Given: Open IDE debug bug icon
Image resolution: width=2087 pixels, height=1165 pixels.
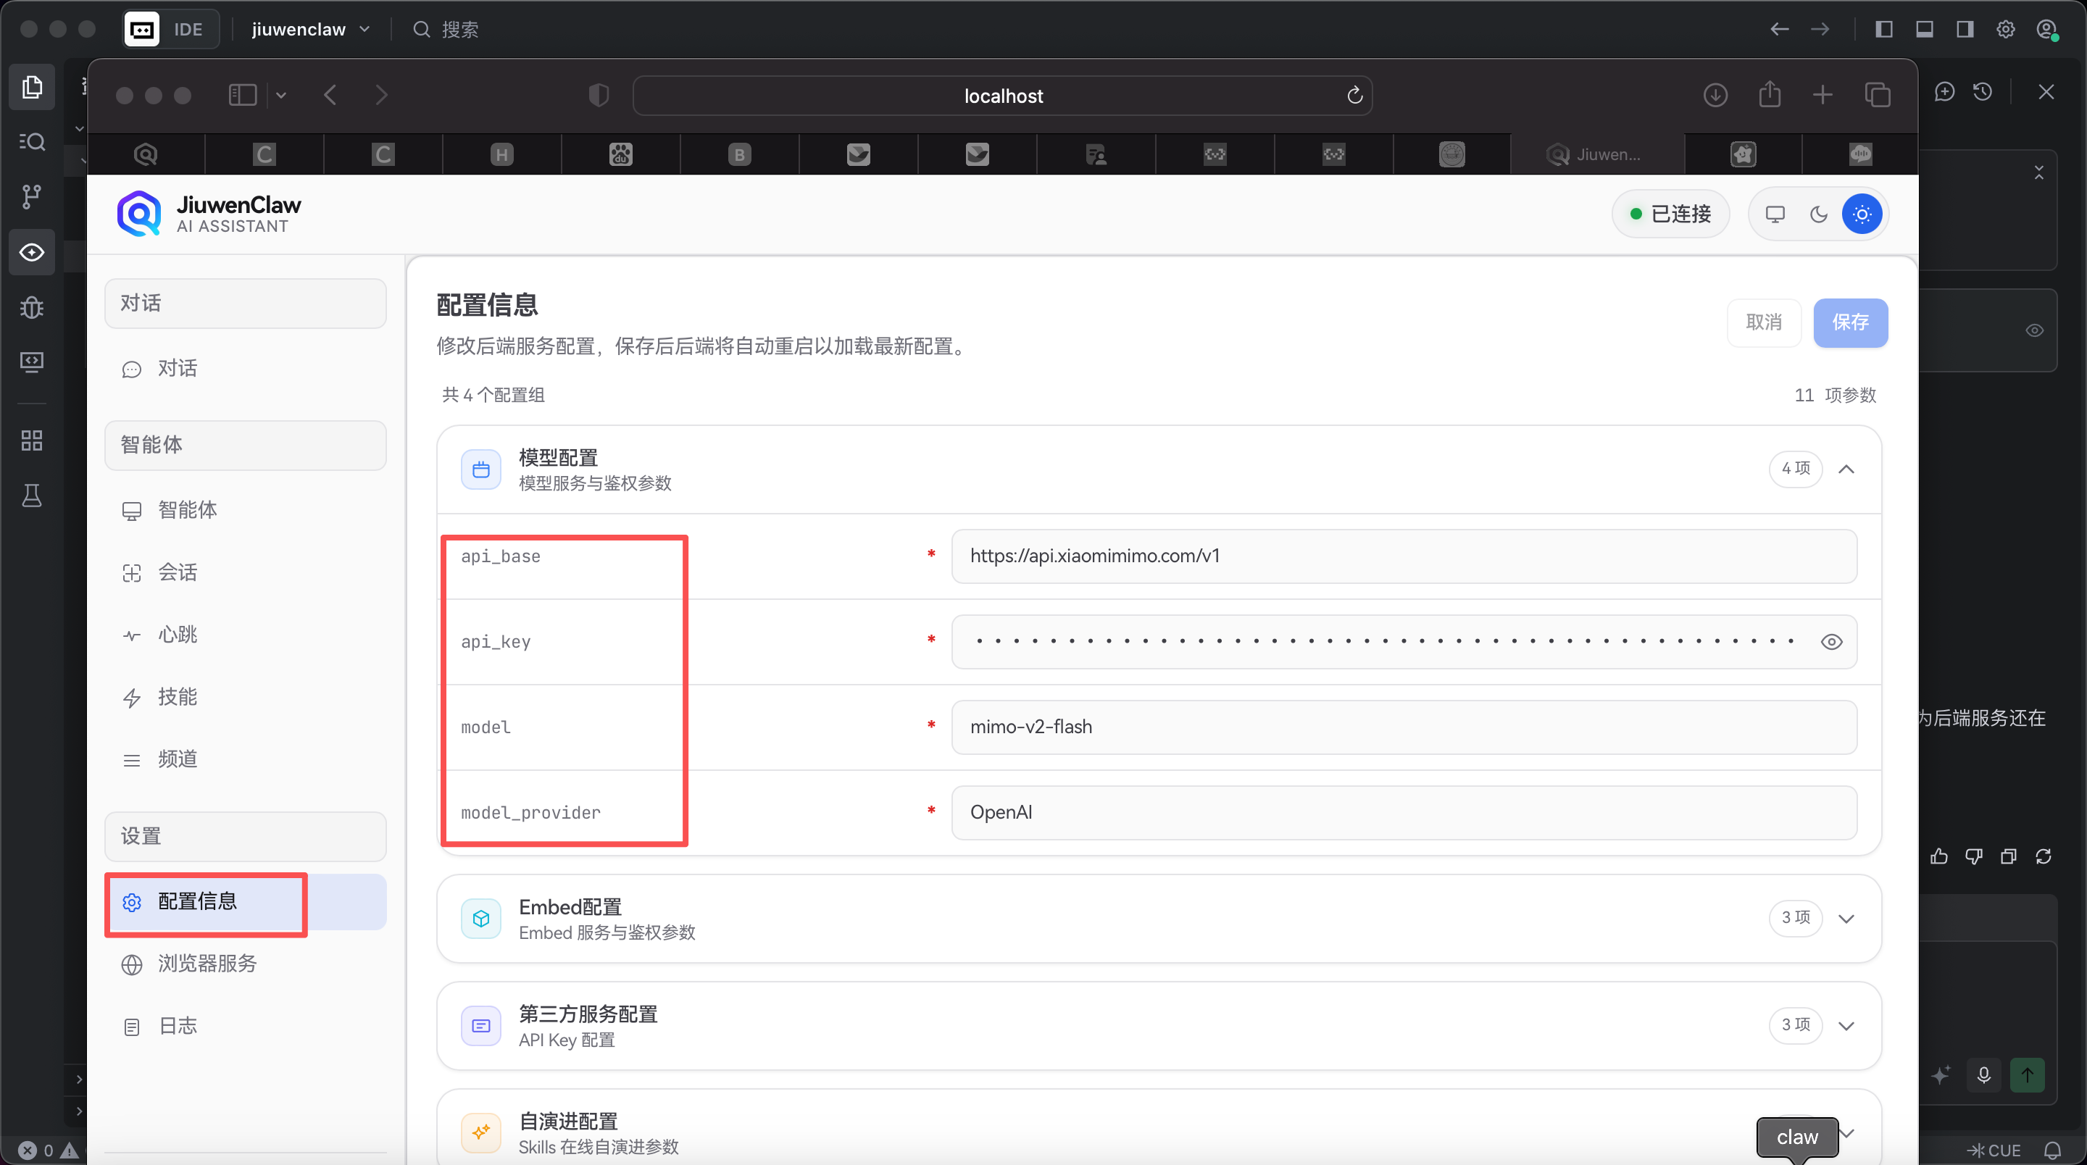Looking at the screenshot, I should [x=32, y=307].
